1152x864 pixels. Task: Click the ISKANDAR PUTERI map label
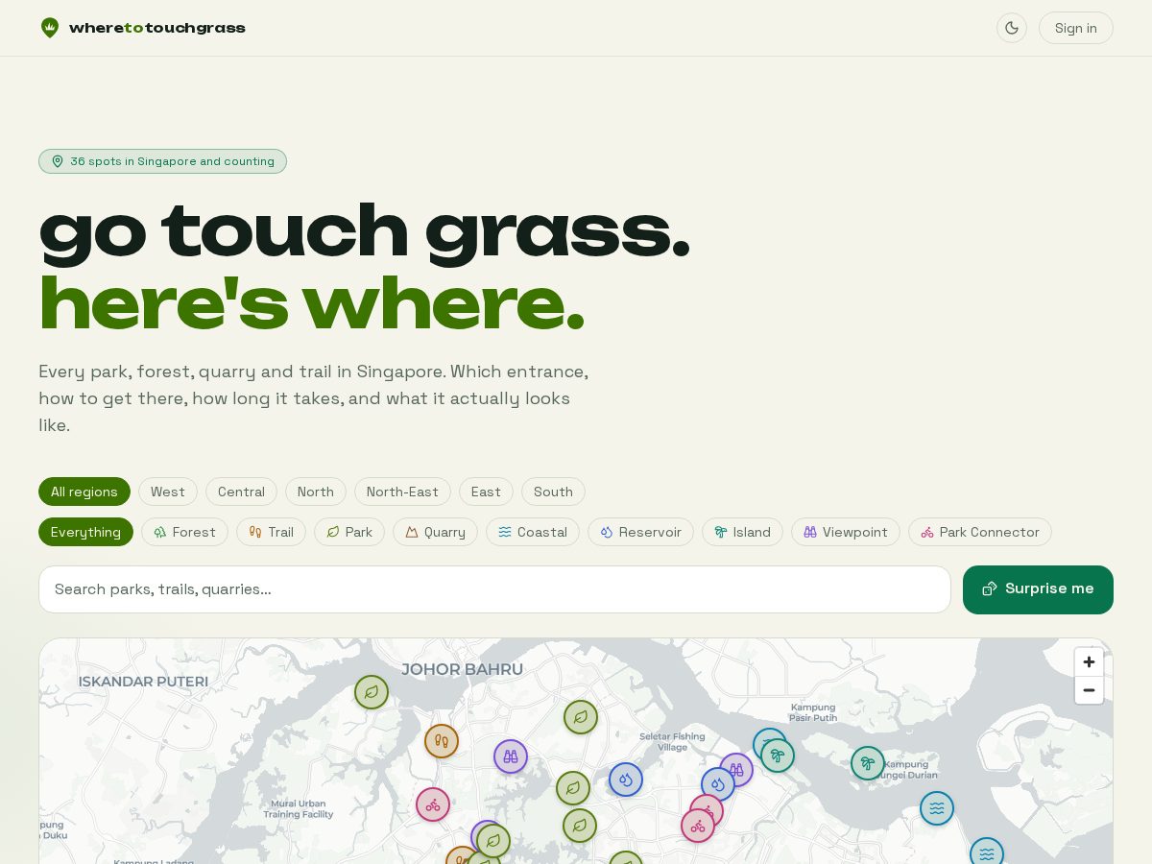pyautogui.click(x=143, y=682)
